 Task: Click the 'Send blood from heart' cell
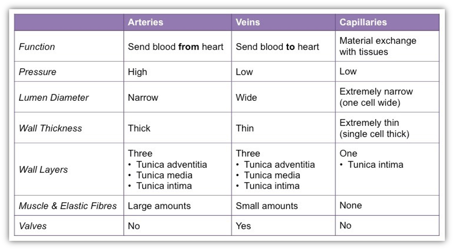(x=176, y=47)
